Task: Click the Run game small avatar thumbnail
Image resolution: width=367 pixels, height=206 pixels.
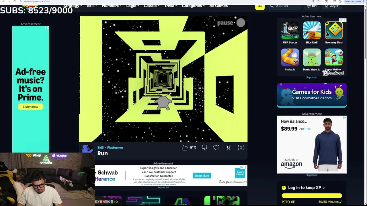Action: click(88, 149)
